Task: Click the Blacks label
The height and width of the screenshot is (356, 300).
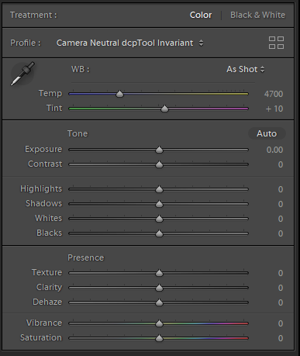Action: 49,233
